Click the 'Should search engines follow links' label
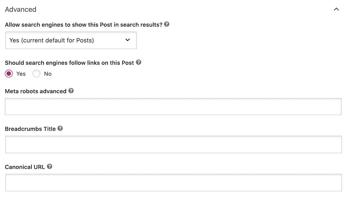The image size is (346, 197). coord(69,63)
